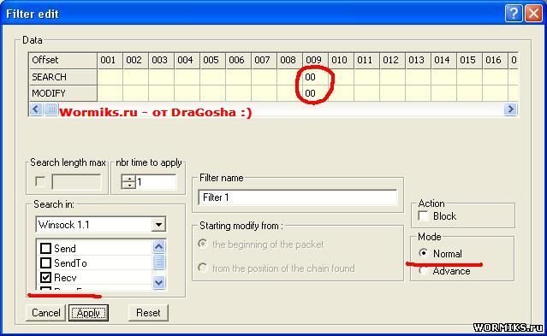Click the Search length max input field

pos(76,181)
